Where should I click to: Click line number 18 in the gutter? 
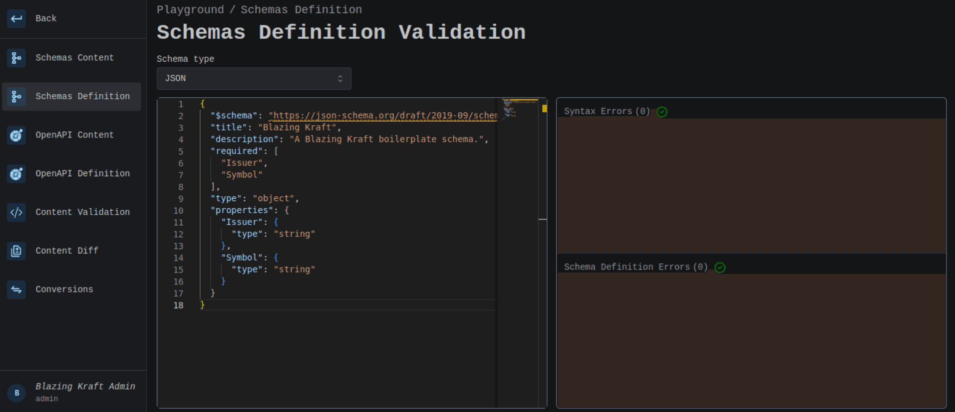[x=178, y=305]
